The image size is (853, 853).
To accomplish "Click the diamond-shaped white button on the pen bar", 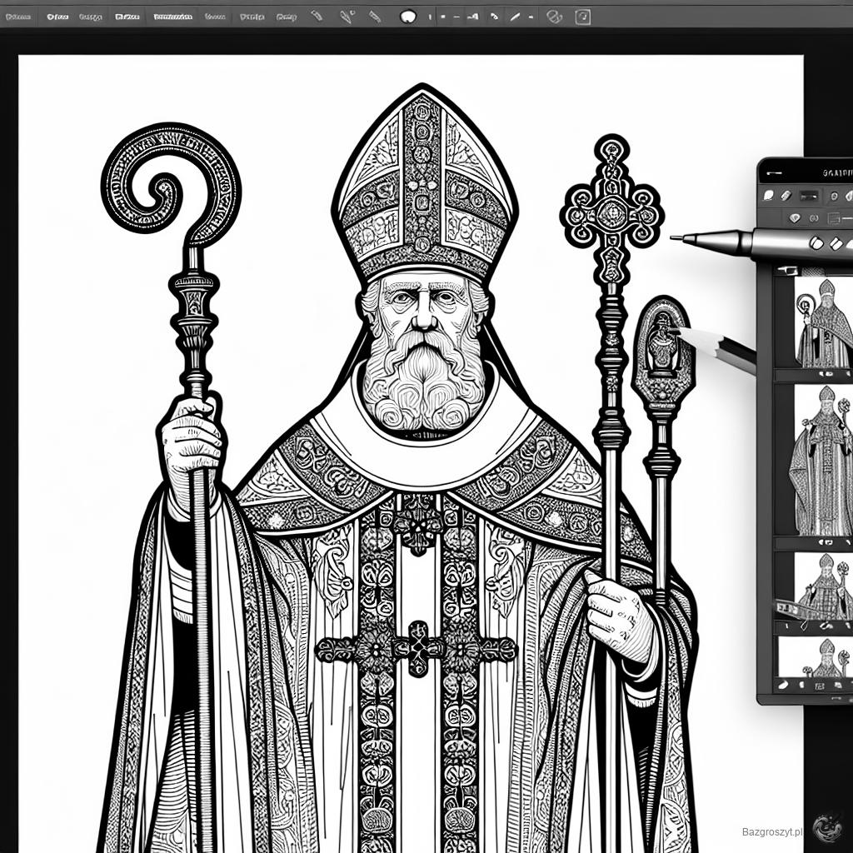I will 836,243.
